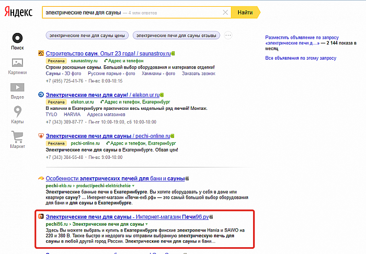Click the green badge after elekon.ur.ru title
The image size is (366, 254).
coord(162,95)
